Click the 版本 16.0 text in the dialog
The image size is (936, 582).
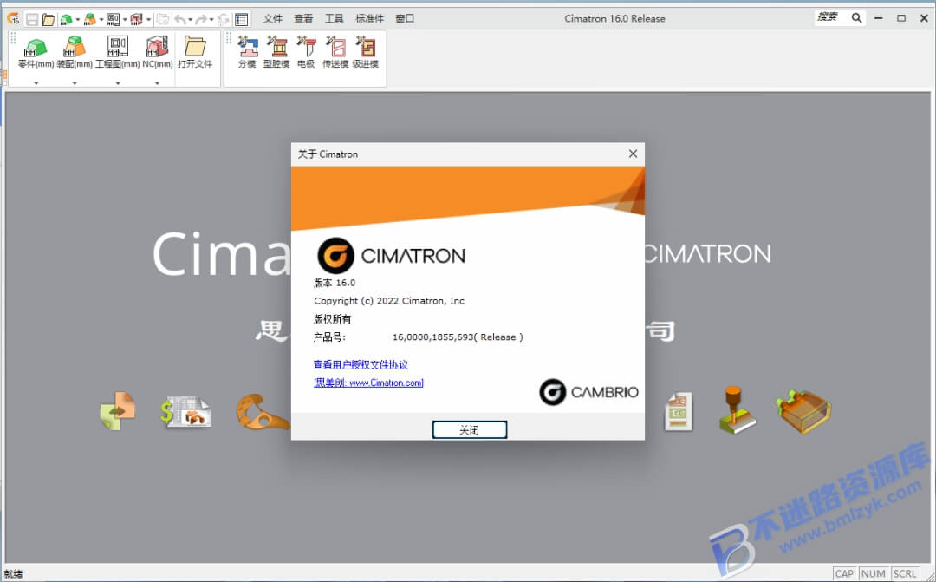[x=335, y=283]
